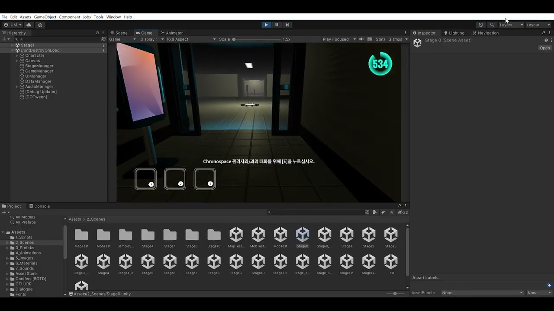Open the Layers dropdown

coord(511,25)
